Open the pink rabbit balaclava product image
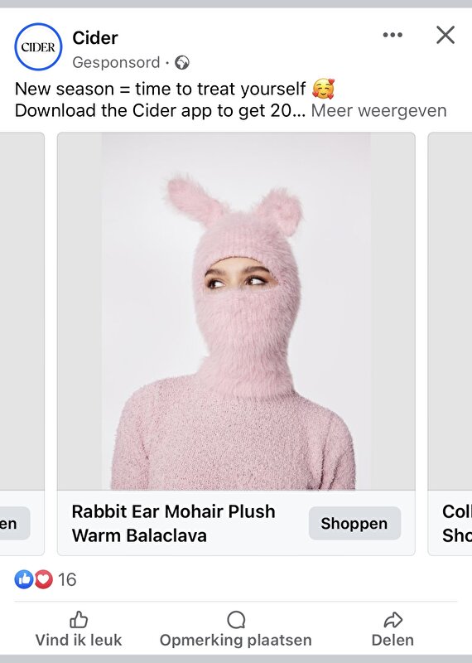Screen dimensions: 472x663 click(236, 312)
